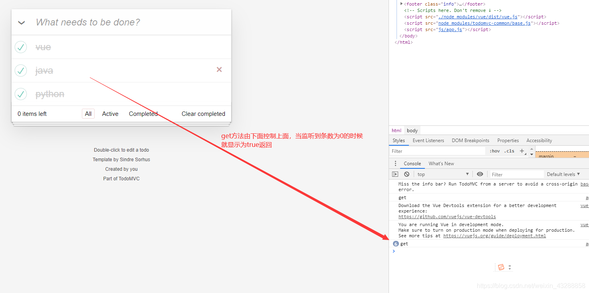
Task: Show the console sidebar panel icon
Action: point(395,174)
